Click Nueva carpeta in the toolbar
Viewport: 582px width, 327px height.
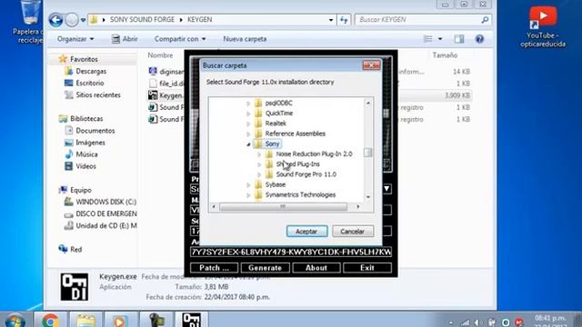point(245,39)
